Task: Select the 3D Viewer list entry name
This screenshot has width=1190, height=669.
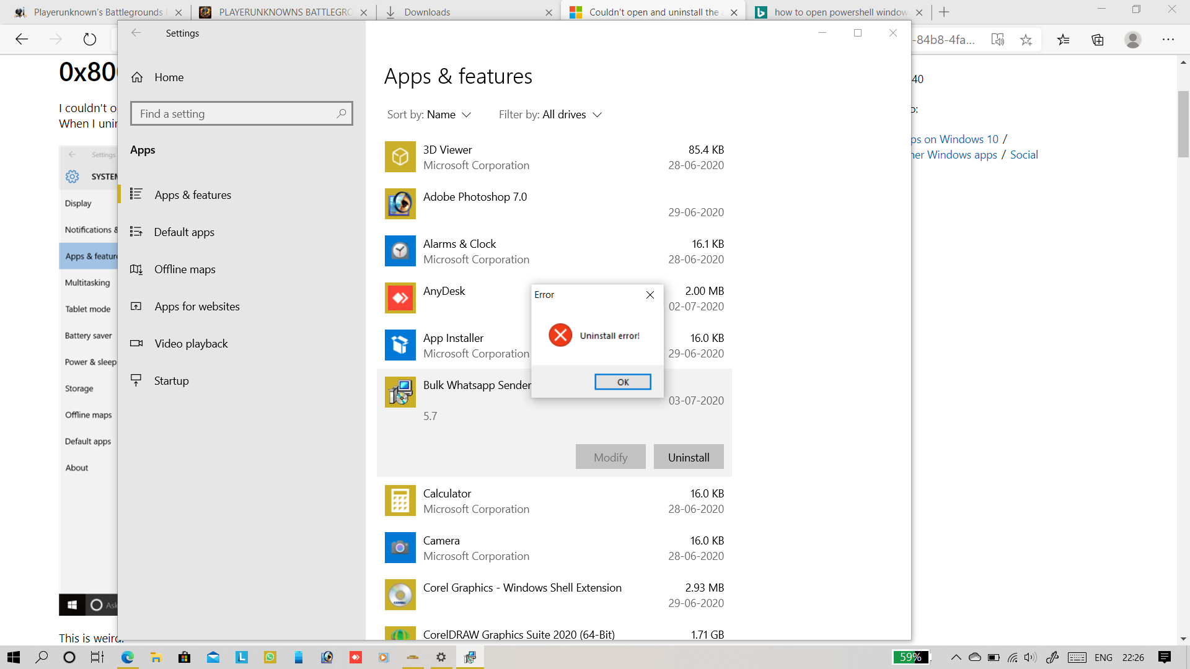Action: (447, 150)
